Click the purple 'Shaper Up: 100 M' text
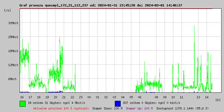The height and width of the screenshot is (112, 224). (x=139, y=108)
